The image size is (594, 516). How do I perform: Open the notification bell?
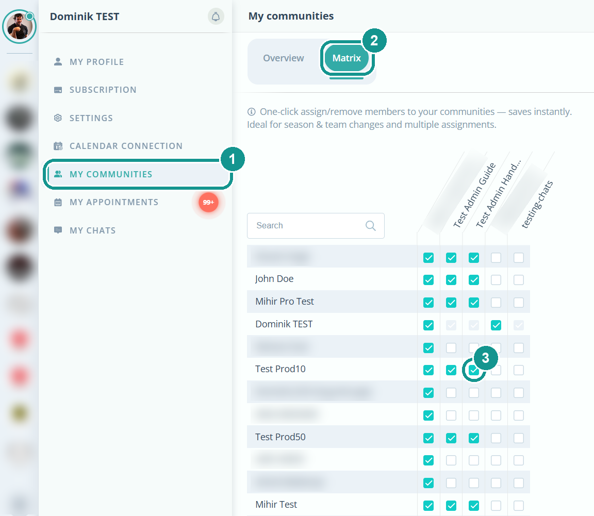tap(216, 16)
